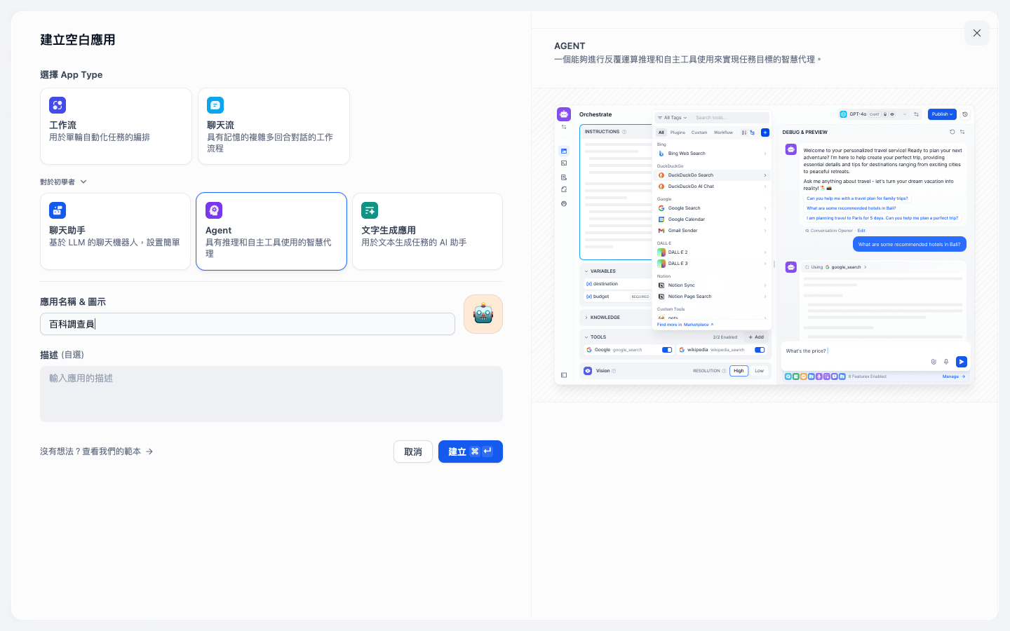1010x631 pixels.
Task: Collapse the 對於初學者 section
Action: (x=64, y=182)
